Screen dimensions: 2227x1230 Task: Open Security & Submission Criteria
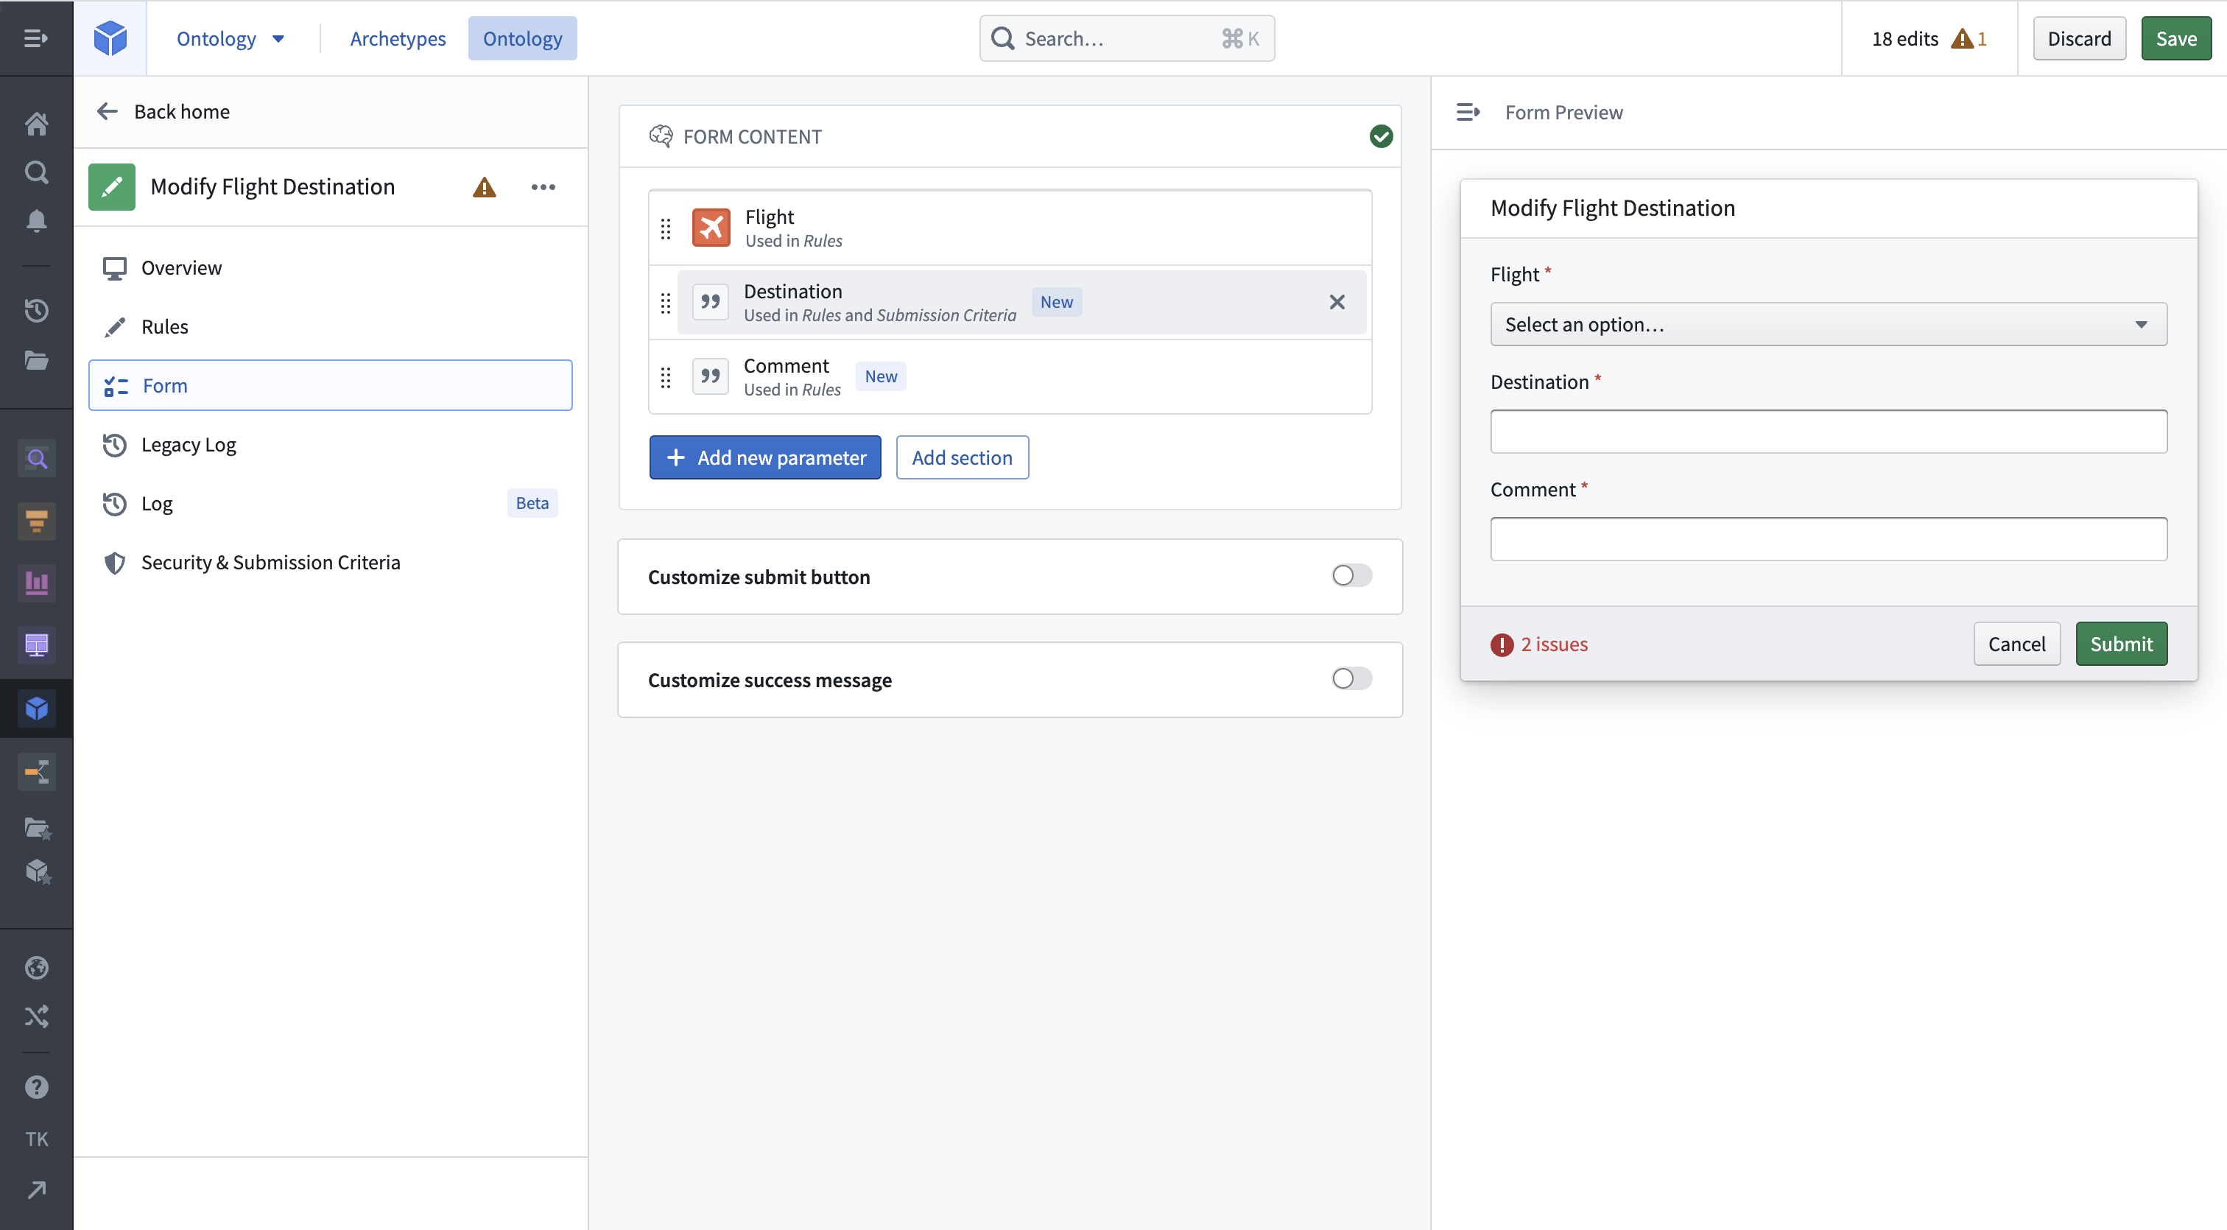(x=330, y=563)
